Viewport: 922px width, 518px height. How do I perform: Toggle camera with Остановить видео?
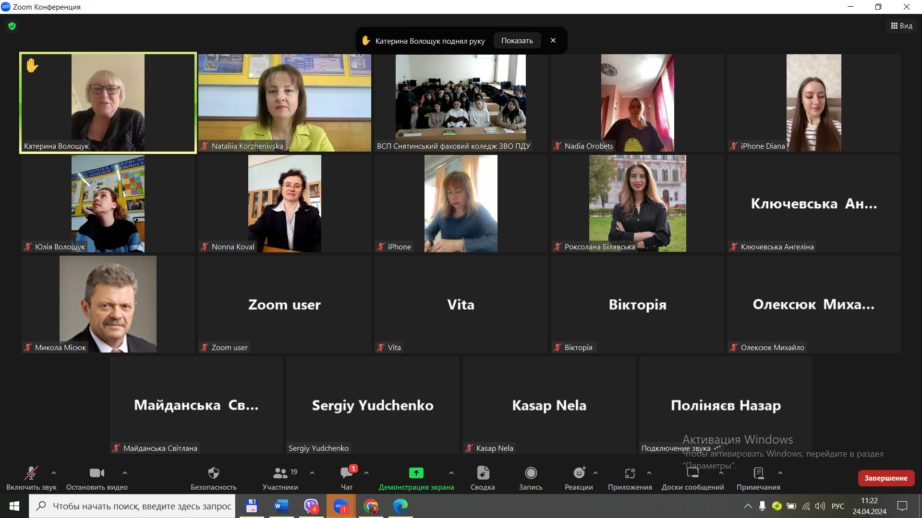97,473
